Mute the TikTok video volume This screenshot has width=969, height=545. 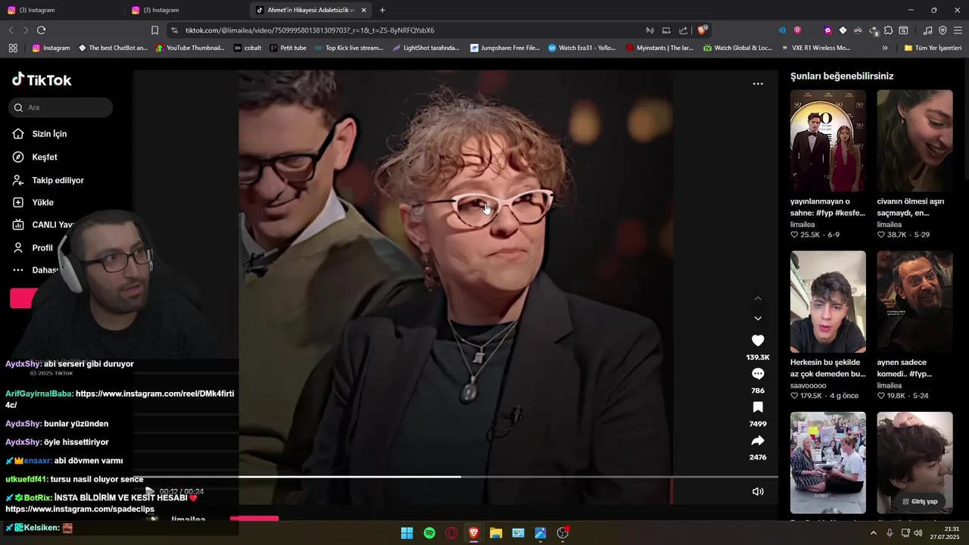point(758,491)
